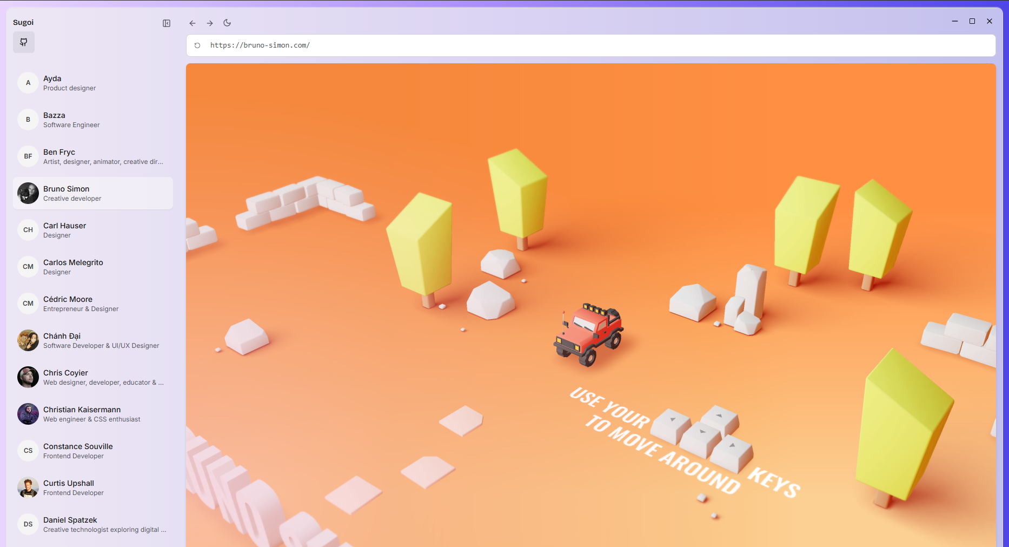Open Ayda product designer entry
The height and width of the screenshot is (547, 1009).
tap(93, 83)
